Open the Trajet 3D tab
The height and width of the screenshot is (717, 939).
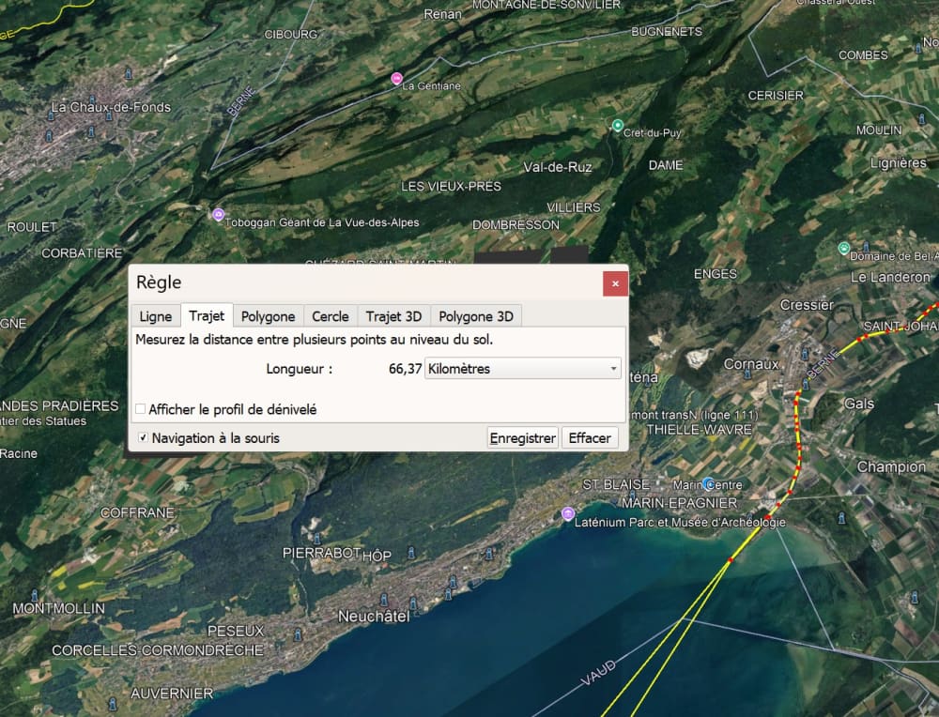(394, 316)
